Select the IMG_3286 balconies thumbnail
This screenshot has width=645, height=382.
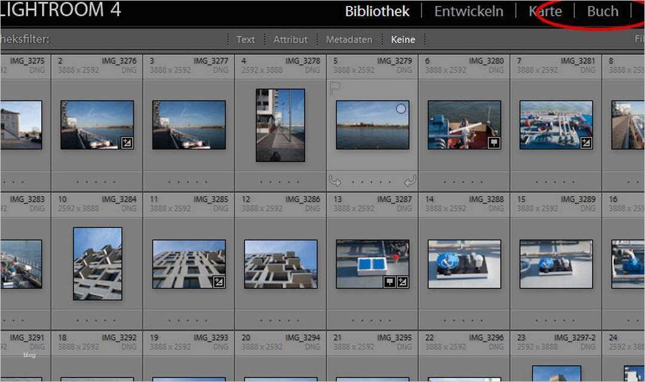[x=281, y=264]
